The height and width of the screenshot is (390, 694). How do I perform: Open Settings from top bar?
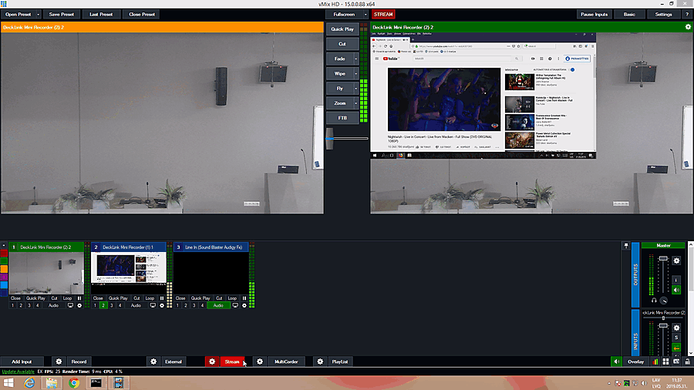coord(663,14)
